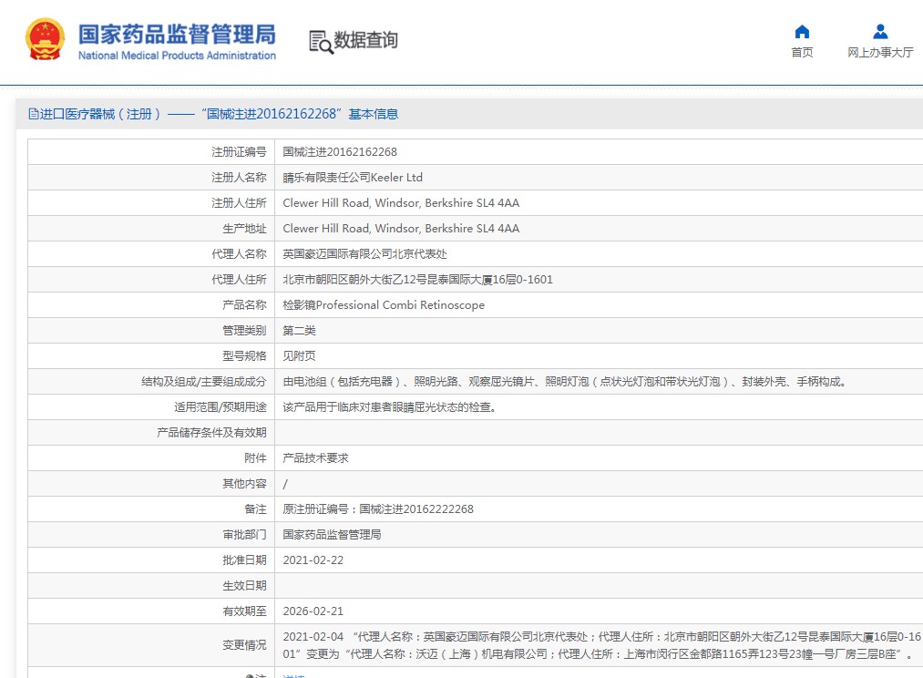Click the national emblem logo
Viewport: 923px width, 678px height.
[45, 39]
